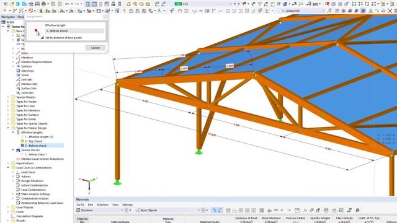Image resolution: width=397 pixels, height=223 pixels.
Task: Click the pick-node cursor icon in Assignment dialog
Action: (x=37, y=32)
